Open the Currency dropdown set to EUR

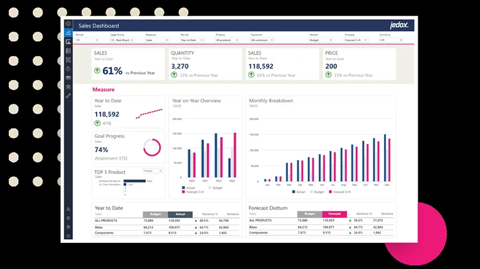tap(391, 40)
